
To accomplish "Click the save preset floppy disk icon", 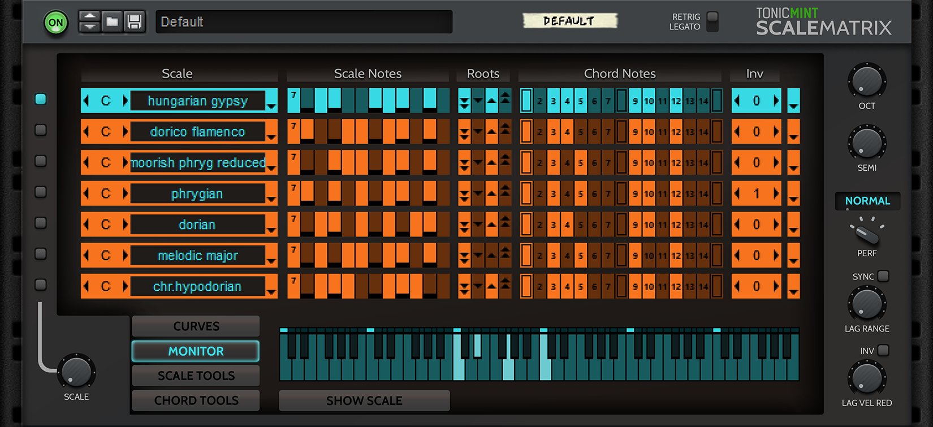I will click(135, 22).
